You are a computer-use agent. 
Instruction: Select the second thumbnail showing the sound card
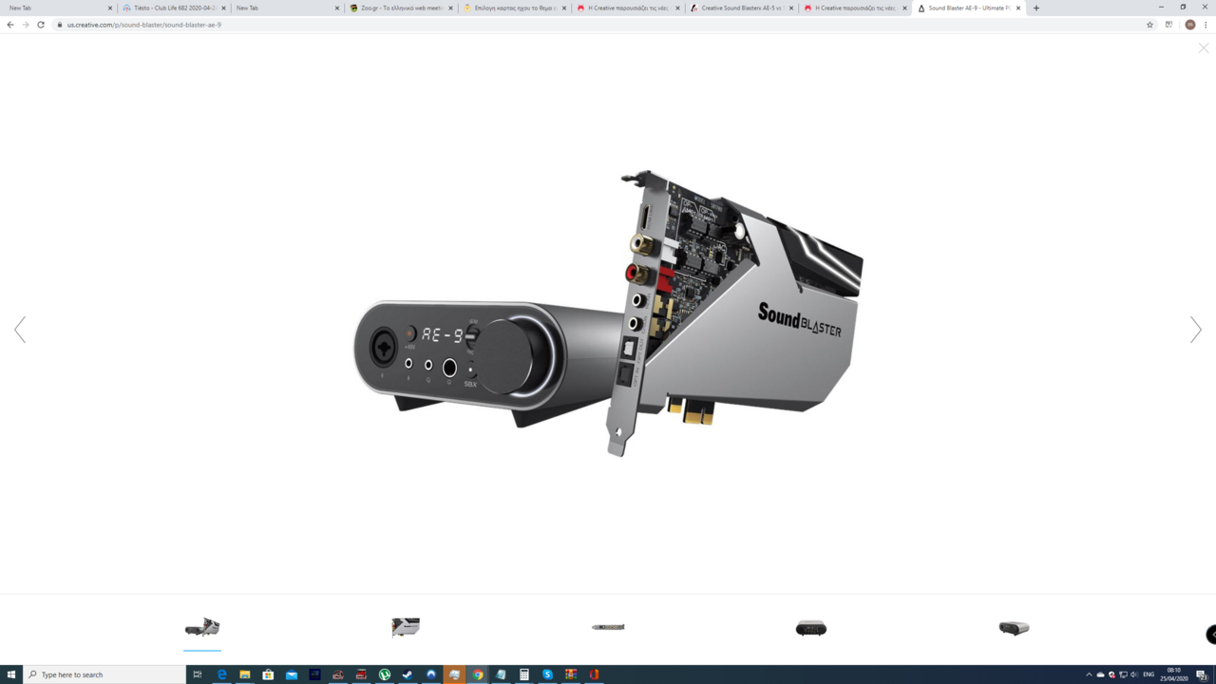(406, 627)
